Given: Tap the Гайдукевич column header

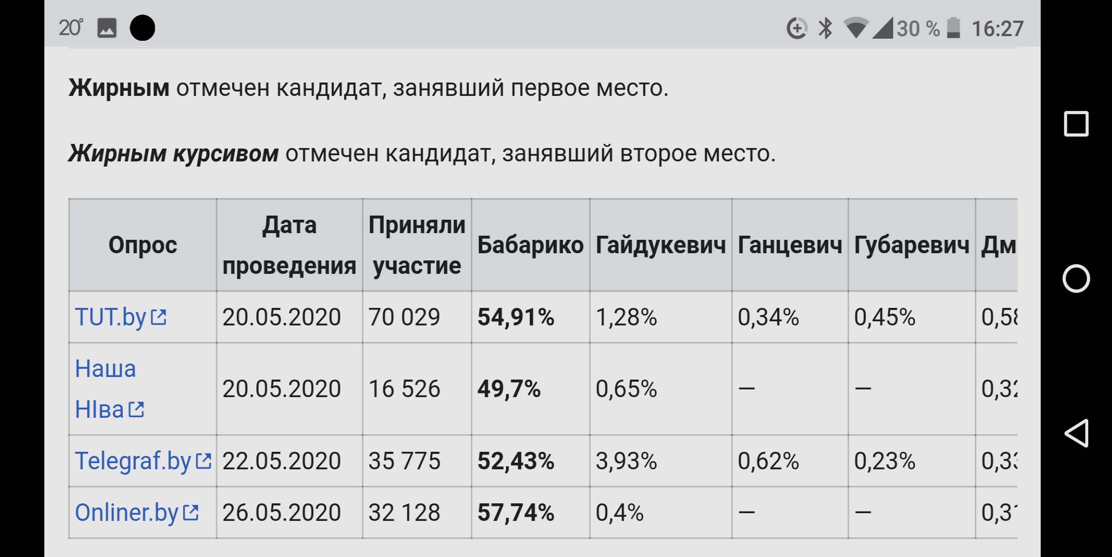Looking at the screenshot, I should click(x=660, y=245).
